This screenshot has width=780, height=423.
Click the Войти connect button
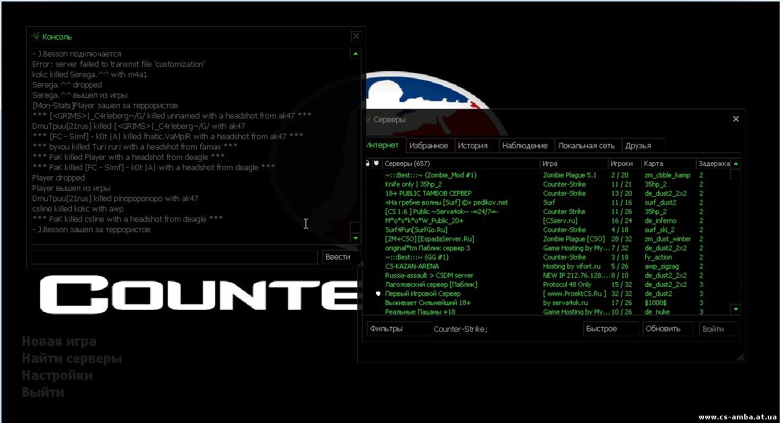(x=718, y=329)
